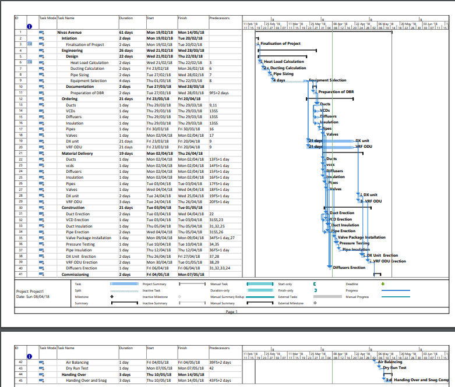This screenshot has width=455, height=387.
Task: Click the note indicator icon on row 3
Action: (x=29, y=44)
